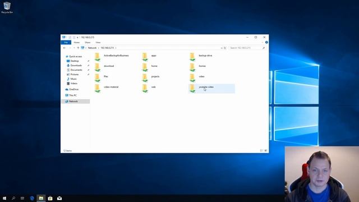The height and width of the screenshot is (202, 359).
Task: Open the recent locations dropdown arrow
Action: tap(74, 48)
